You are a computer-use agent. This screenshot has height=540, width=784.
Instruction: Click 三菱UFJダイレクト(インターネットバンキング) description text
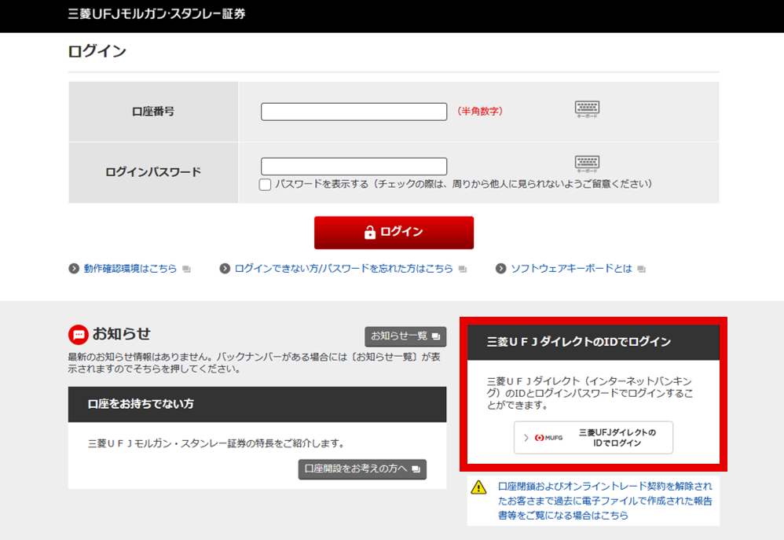(590, 393)
